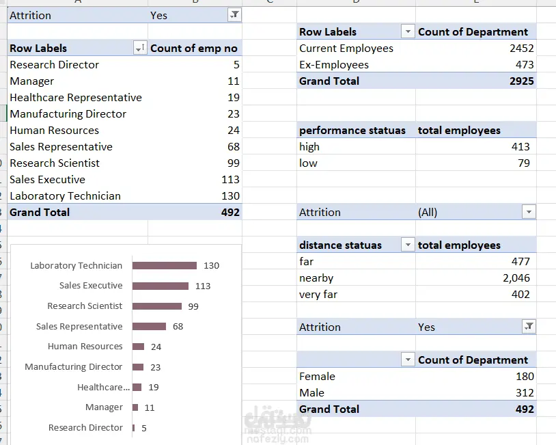Select the Sales Executive chart bar
Image resolution: width=556 pixels, height=445 pixels.
click(161, 286)
